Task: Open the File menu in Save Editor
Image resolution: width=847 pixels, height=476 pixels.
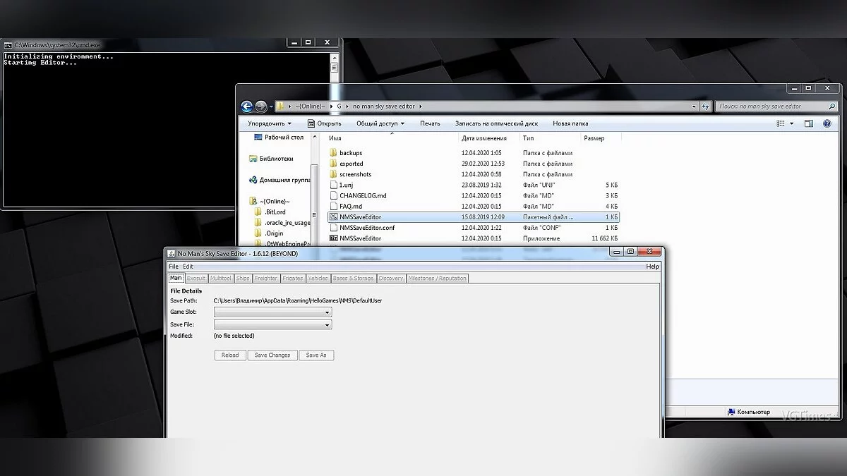Action: [x=174, y=267]
